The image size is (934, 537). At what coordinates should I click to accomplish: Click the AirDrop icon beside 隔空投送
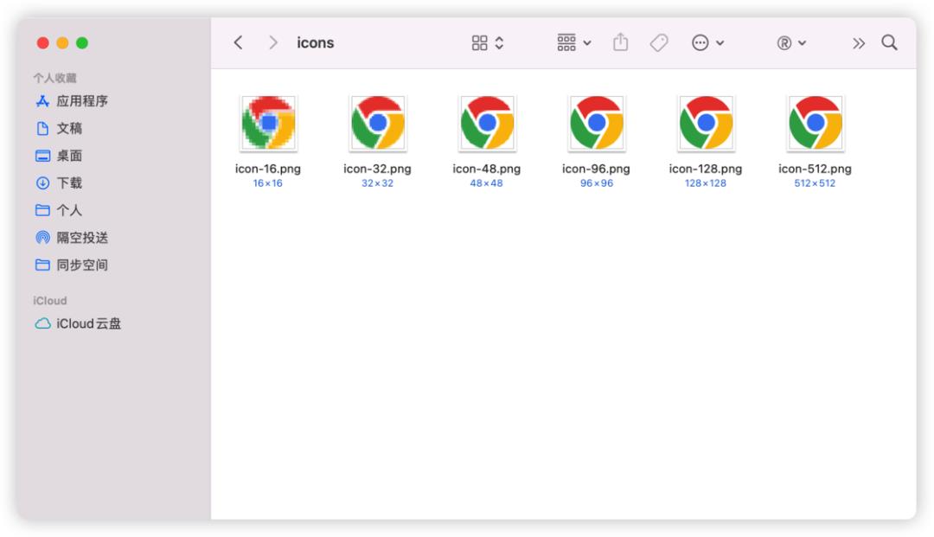(42, 238)
